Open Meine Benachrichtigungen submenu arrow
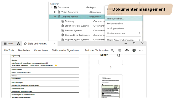Image resolution: width=176 pixels, height=100 pixels. pos(140,40)
